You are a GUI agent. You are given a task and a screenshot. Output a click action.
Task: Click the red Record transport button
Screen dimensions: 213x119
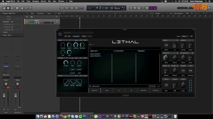(82, 8)
